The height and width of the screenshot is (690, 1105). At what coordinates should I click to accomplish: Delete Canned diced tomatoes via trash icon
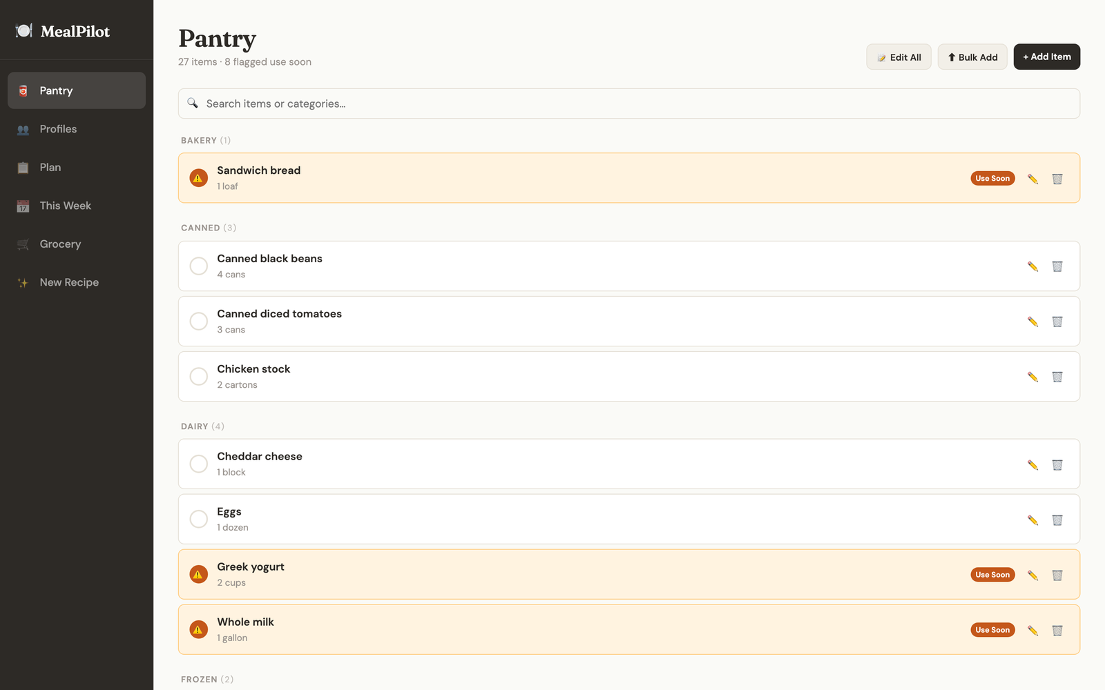[x=1057, y=322]
